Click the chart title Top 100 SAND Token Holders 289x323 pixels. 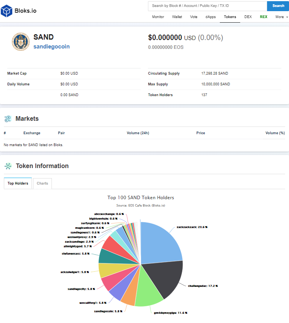(x=141, y=198)
